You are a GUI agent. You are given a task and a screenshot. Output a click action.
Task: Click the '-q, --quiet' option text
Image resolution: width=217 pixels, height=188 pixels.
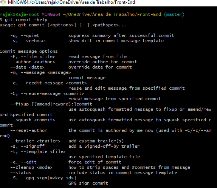point(25,35)
